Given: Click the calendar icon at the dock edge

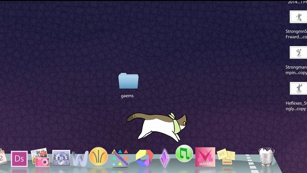Looking at the screenshot, I should coord(3,157).
